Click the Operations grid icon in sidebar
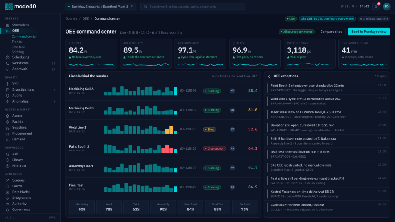This screenshot has height=222, width=395. coord(8,25)
